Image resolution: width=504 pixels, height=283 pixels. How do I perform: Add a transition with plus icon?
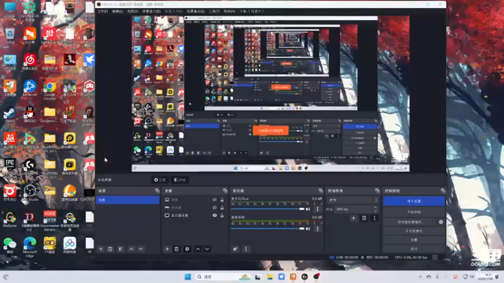click(353, 218)
